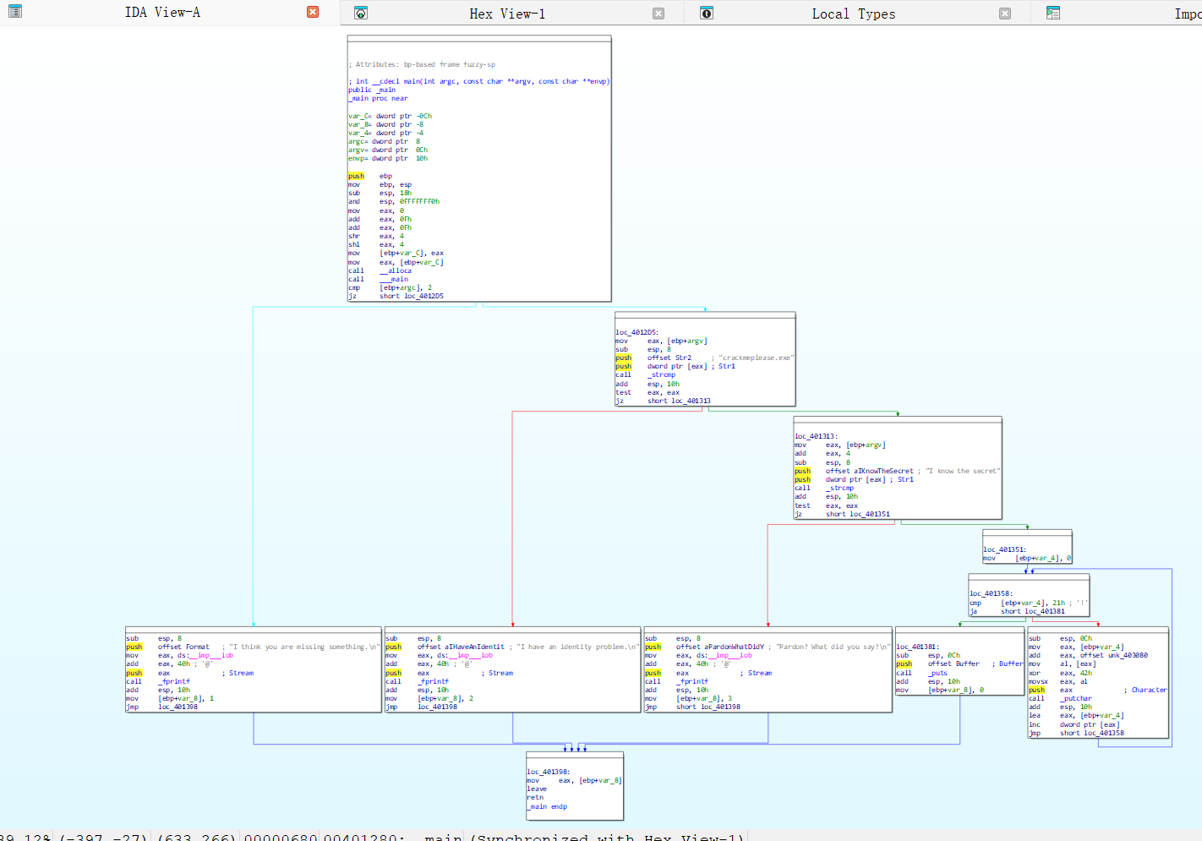Click the 'loc_401381:' label

[x=917, y=647]
